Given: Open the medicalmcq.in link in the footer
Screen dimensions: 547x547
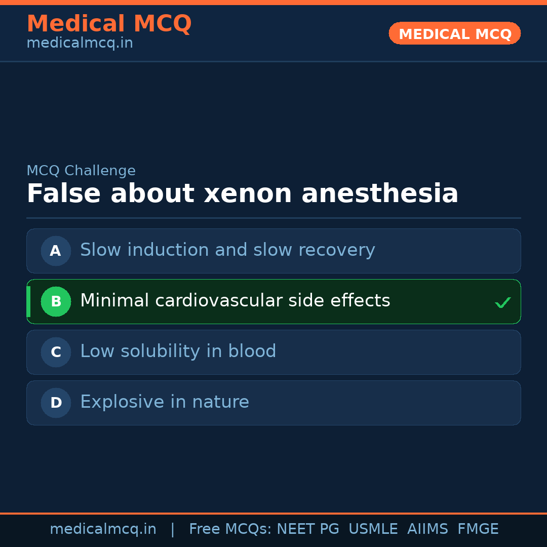Looking at the screenshot, I should tap(103, 529).
